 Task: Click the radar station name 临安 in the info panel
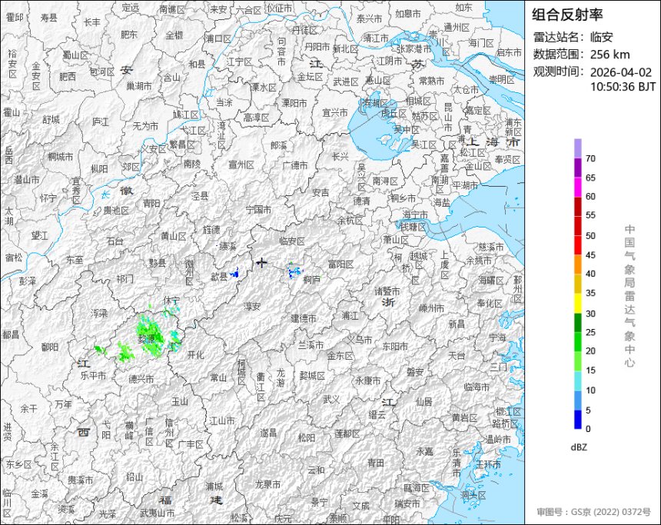[x=601, y=37]
